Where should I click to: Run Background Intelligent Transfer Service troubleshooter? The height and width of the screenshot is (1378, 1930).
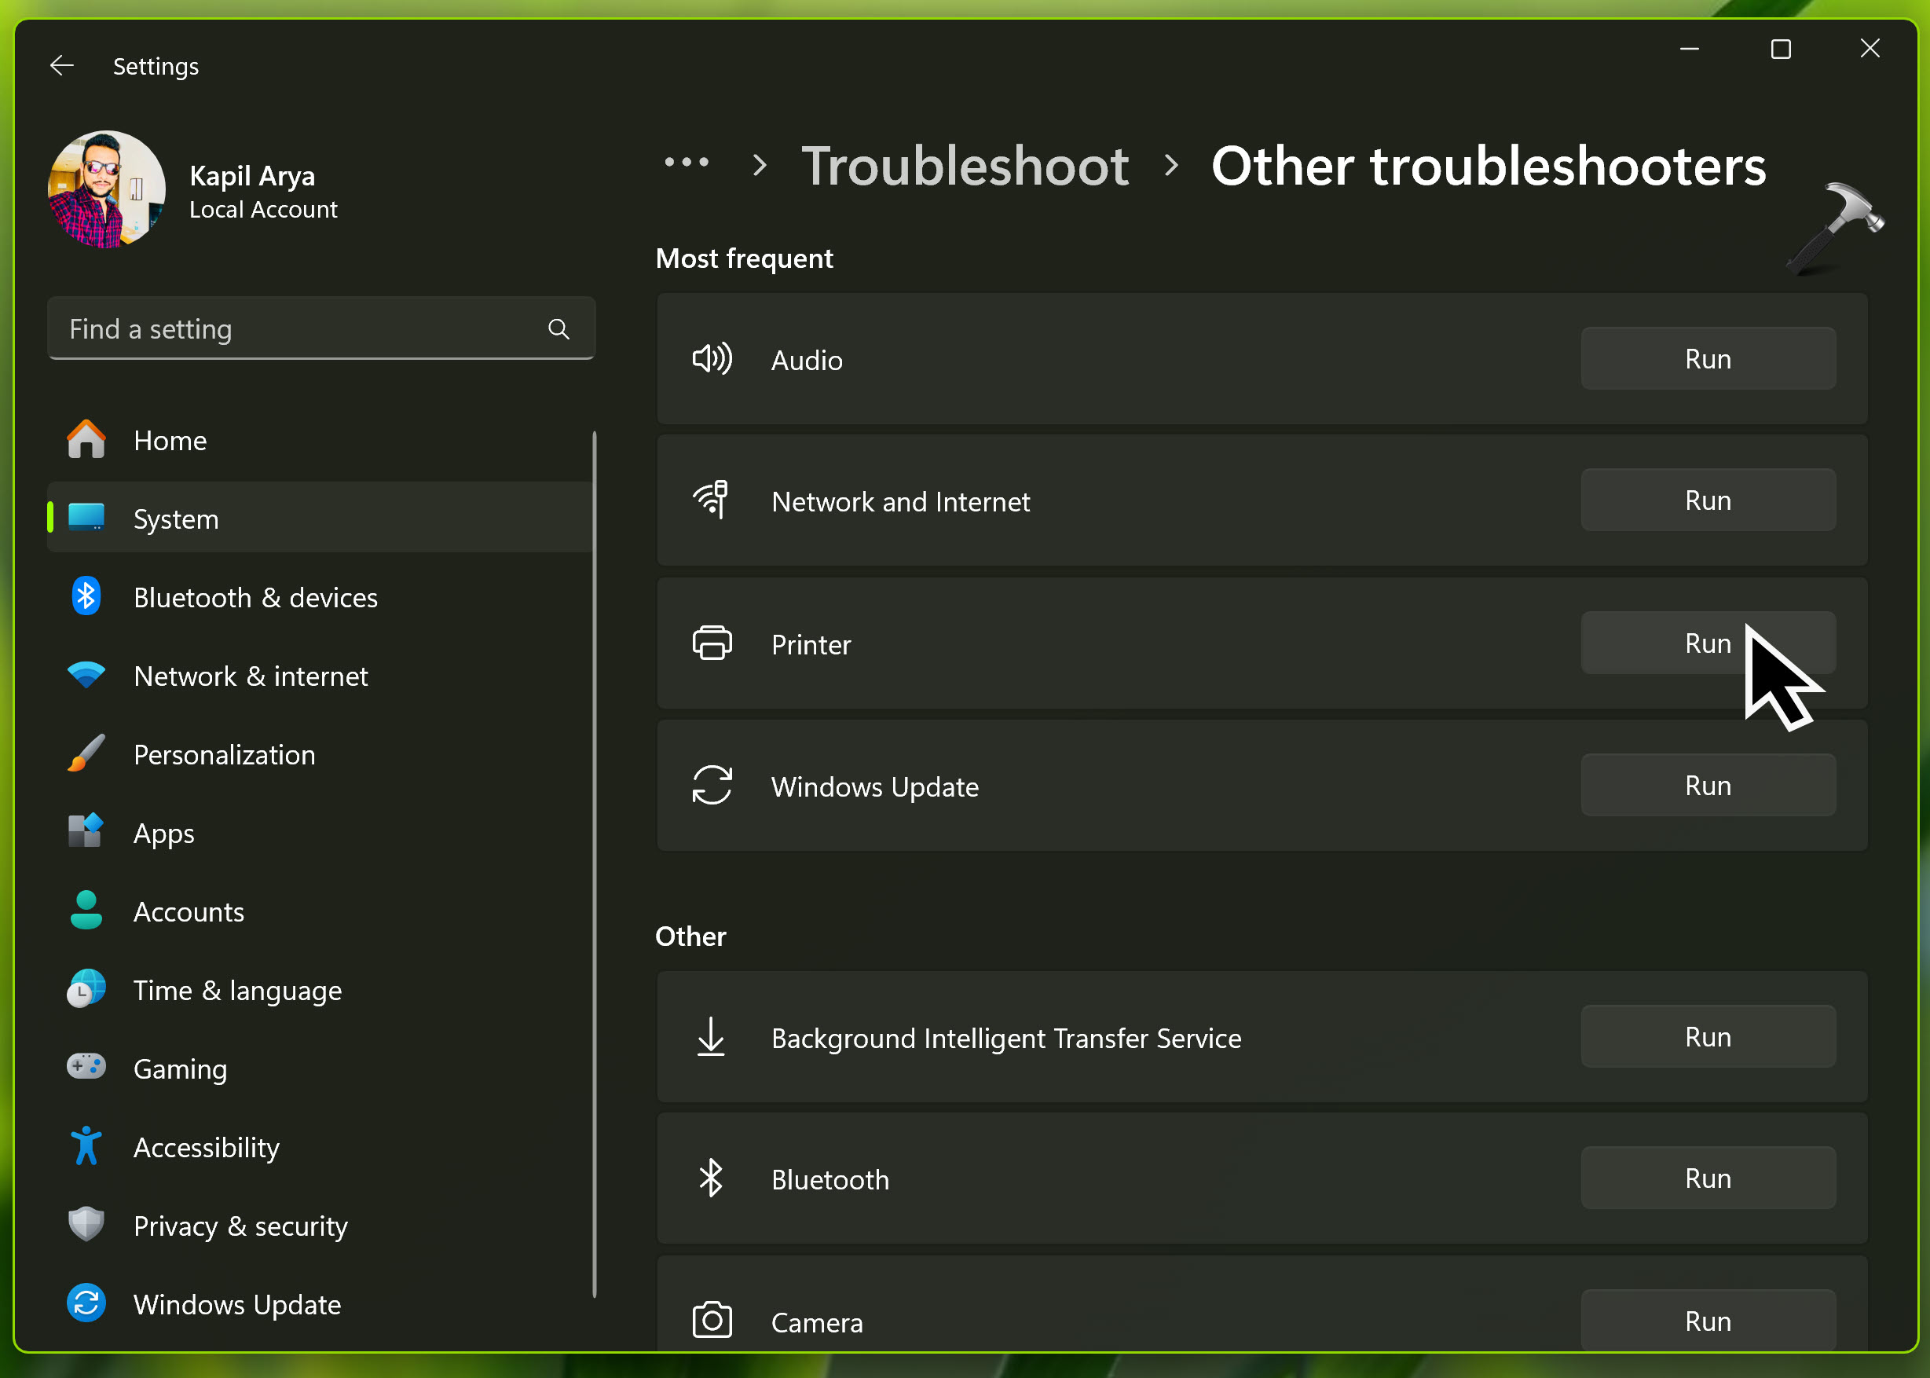(1707, 1037)
